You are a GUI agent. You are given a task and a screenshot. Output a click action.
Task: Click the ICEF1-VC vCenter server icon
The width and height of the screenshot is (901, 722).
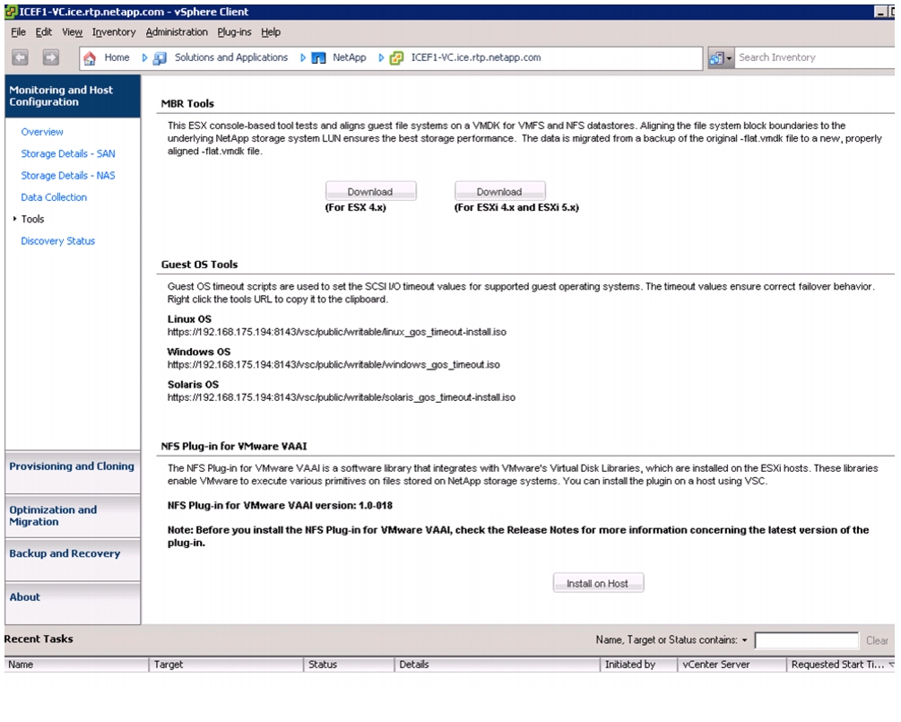(396, 57)
